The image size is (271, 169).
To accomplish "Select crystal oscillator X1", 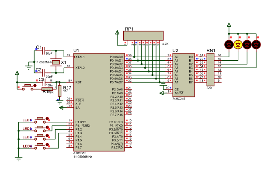I will click(56, 62).
